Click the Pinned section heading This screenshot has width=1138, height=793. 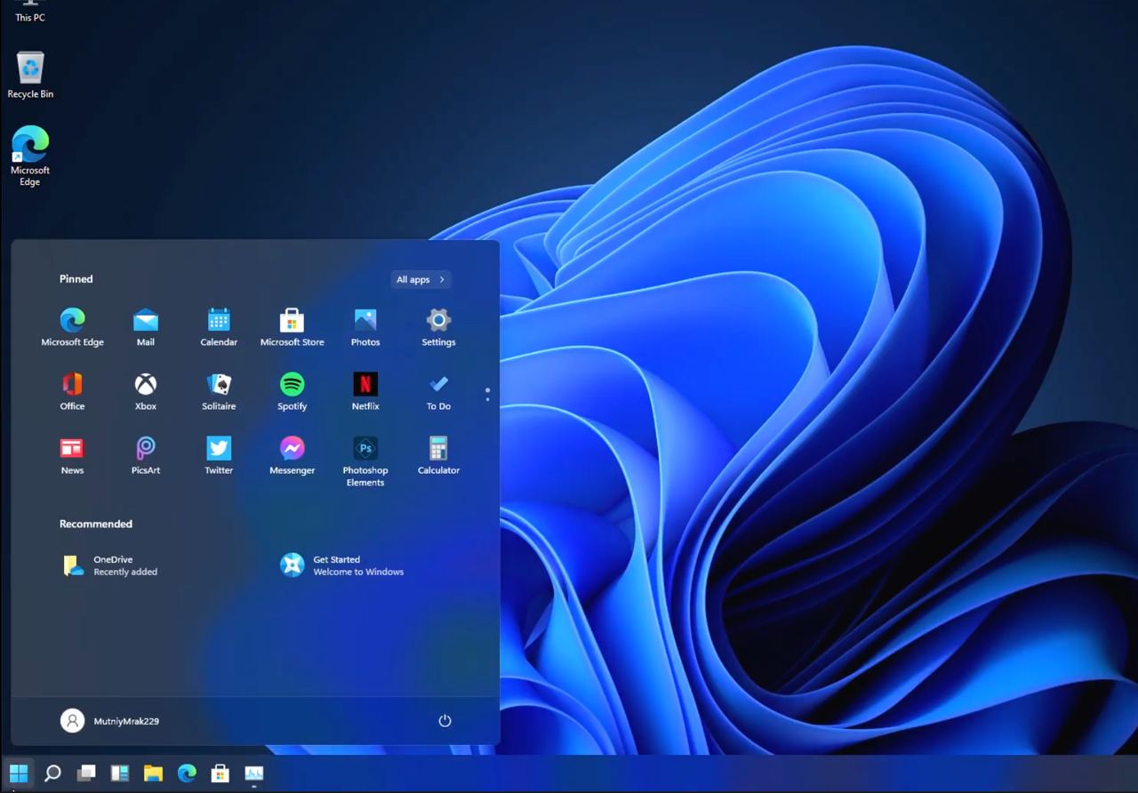tap(76, 279)
